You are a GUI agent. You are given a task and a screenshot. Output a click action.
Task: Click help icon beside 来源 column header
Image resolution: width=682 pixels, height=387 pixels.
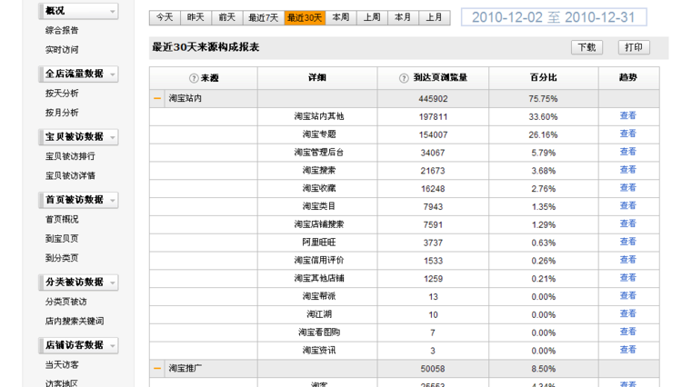pyautogui.click(x=194, y=78)
